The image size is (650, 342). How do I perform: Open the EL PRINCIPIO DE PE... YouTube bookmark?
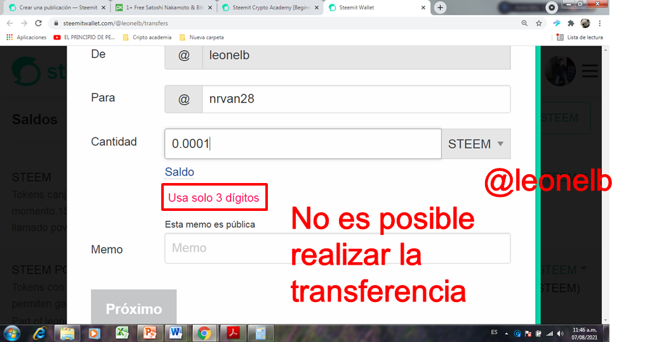click(x=84, y=37)
